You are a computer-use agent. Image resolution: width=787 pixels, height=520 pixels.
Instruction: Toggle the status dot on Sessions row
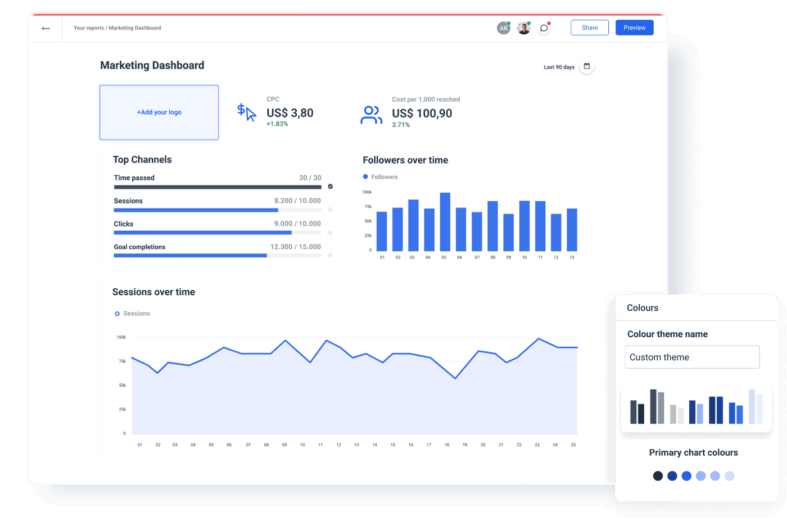pos(330,209)
